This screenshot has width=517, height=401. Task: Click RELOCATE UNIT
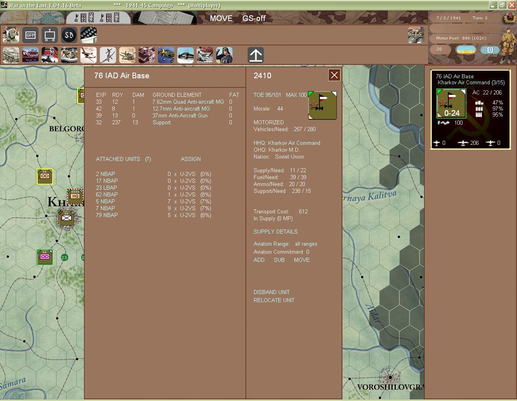274,300
